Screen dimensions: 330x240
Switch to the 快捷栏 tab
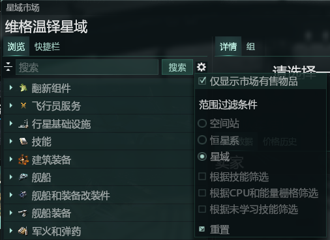click(x=47, y=47)
